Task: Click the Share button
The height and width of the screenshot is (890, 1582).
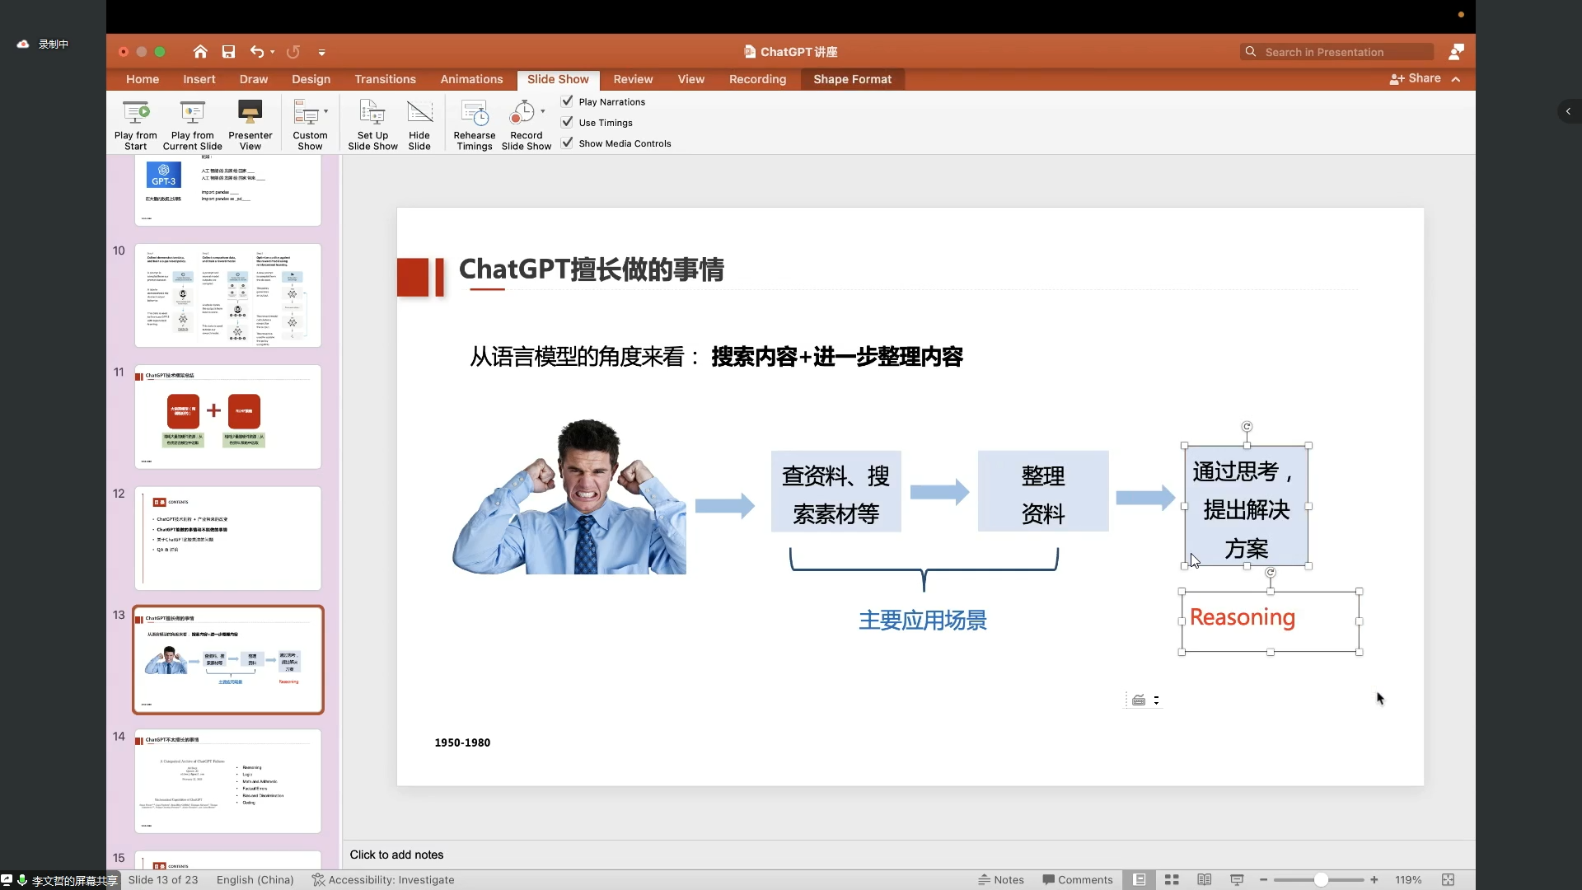Action: click(x=1415, y=78)
